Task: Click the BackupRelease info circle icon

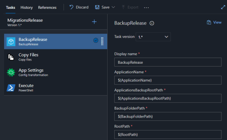Action: (152, 23)
